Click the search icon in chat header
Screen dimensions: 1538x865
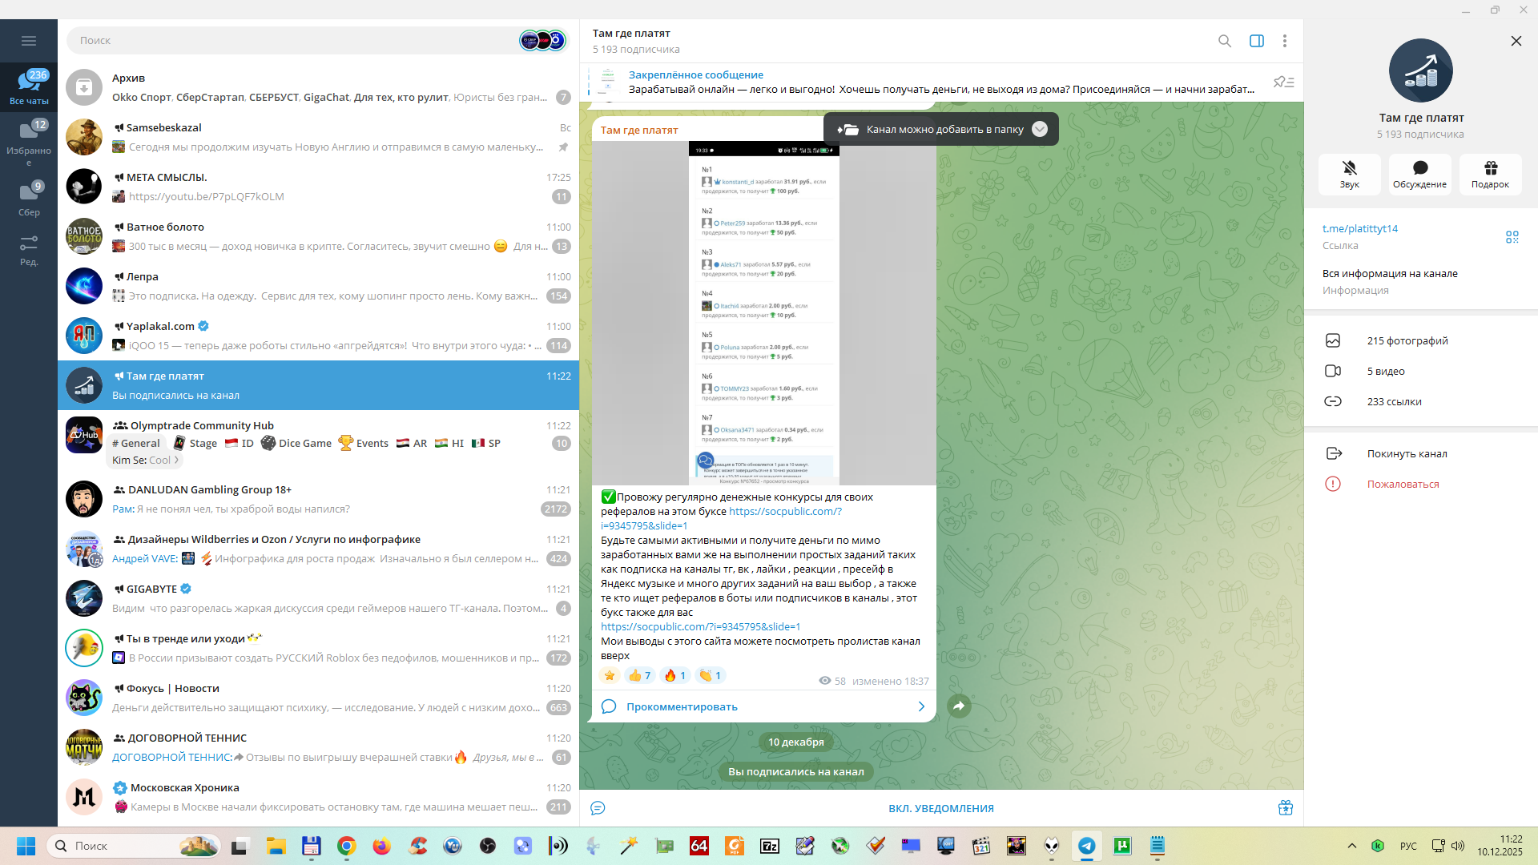[x=1224, y=41]
